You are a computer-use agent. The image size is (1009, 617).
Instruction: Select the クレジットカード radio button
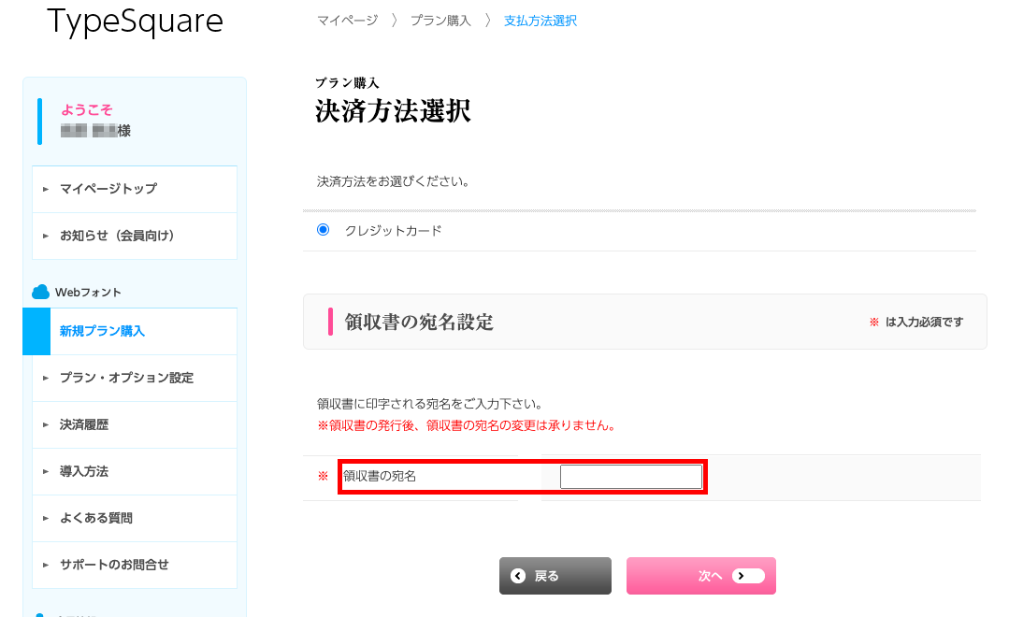322,229
